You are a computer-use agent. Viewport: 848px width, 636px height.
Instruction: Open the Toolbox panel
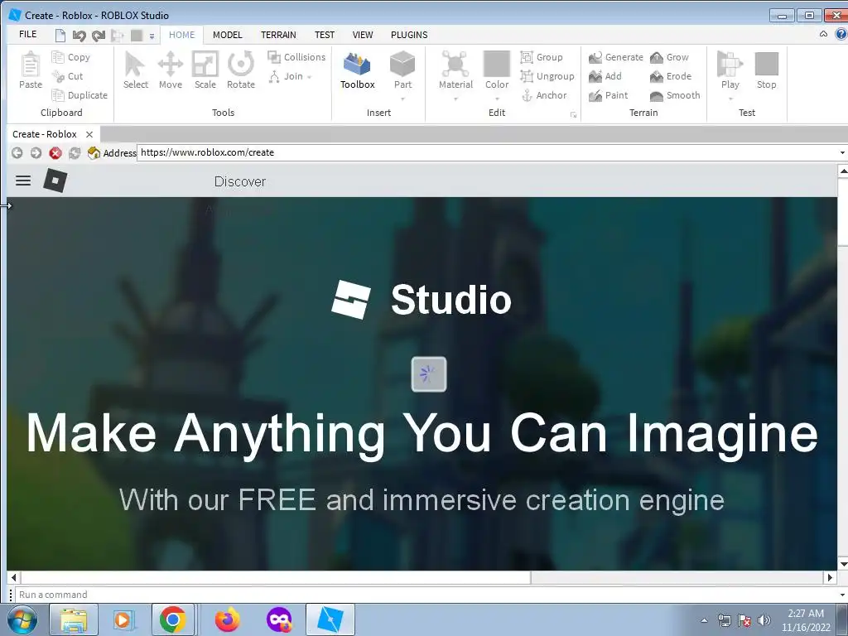tap(358, 70)
